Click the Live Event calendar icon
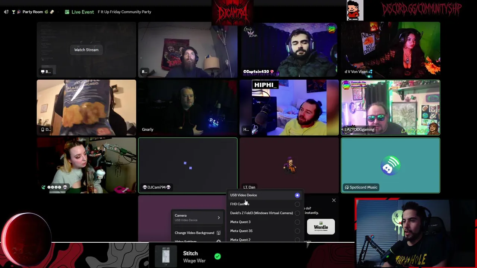The height and width of the screenshot is (268, 477). (67, 12)
